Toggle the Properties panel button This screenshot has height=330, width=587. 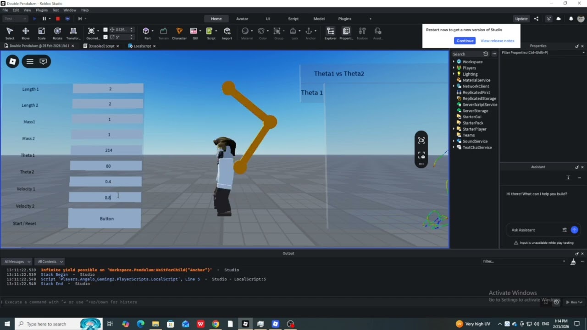(x=346, y=33)
